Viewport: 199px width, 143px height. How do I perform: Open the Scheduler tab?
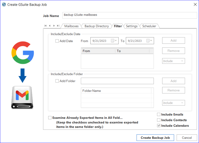click(x=149, y=26)
